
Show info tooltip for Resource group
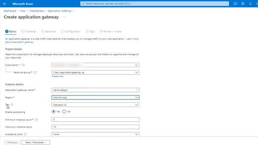tap(35, 72)
